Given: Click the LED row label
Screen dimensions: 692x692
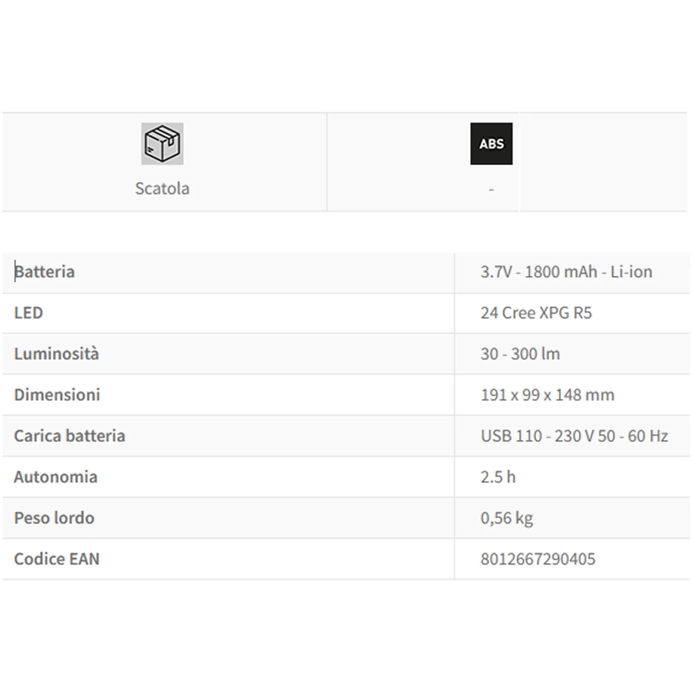Looking at the screenshot, I should click(29, 313).
